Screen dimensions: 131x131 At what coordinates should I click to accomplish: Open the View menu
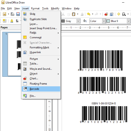pyautogui.click(x=17, y=8)
